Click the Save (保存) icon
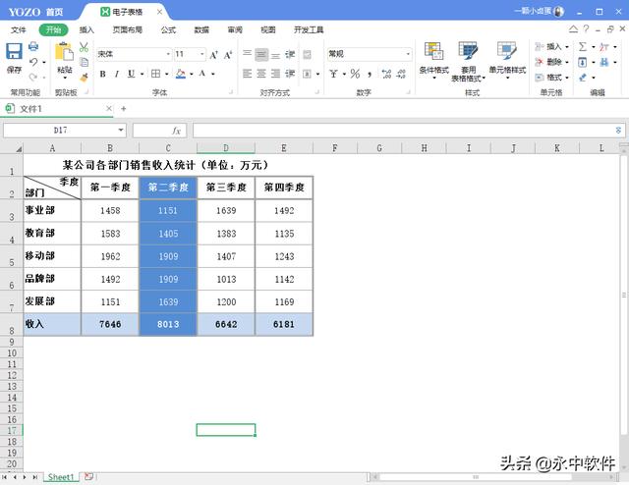629x485 pixels. [x=14, y=50]
